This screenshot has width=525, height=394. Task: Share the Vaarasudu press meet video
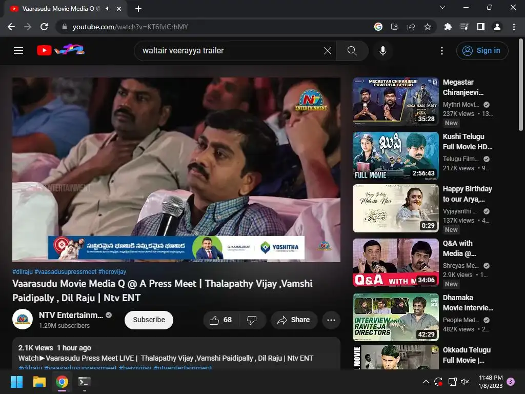tap(293, 320)
